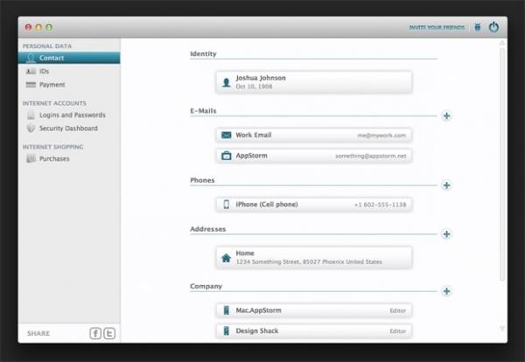Close the window with the red button
Image resolution: width=525 pixels, height=362 pixels.
point(29,27)
